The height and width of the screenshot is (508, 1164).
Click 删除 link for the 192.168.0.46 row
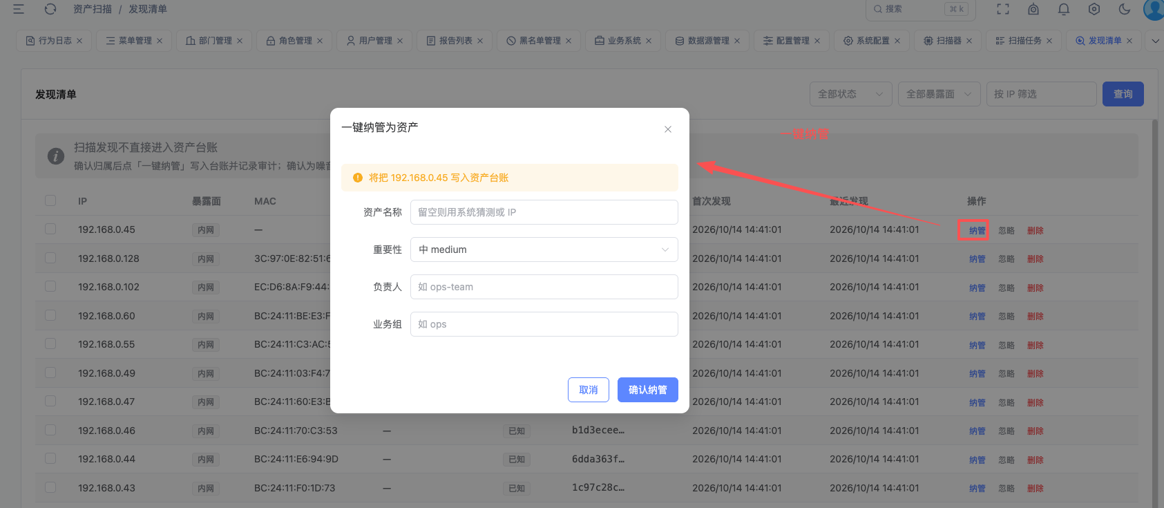click(1036, 431)
